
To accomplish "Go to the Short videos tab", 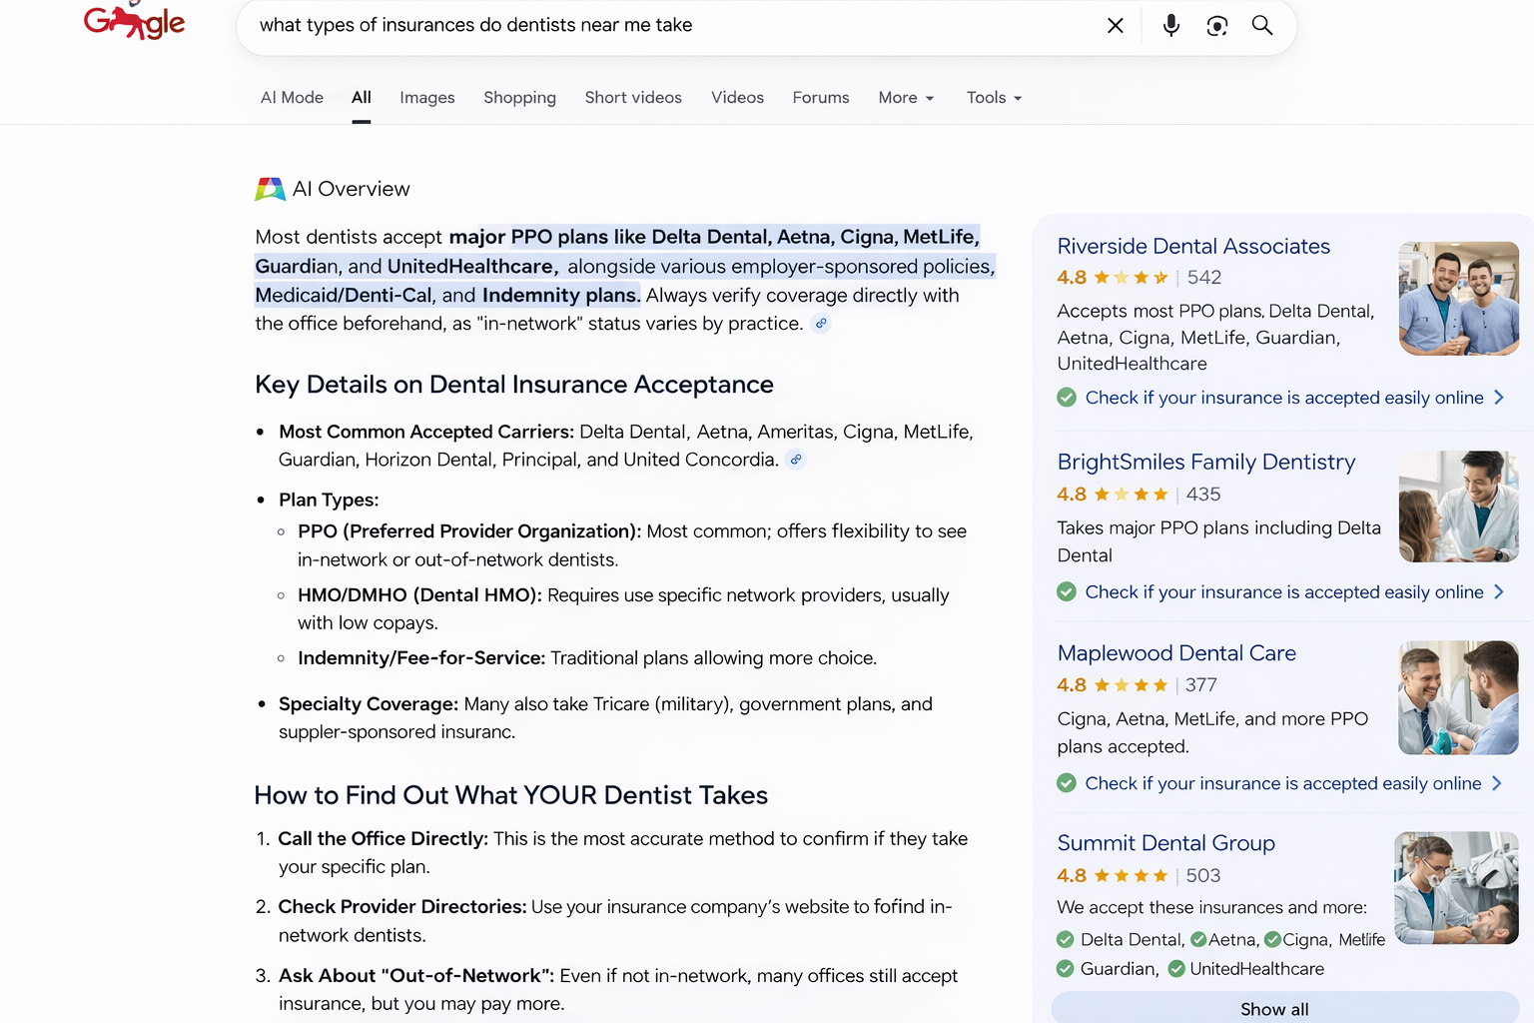I will [633, 97].
